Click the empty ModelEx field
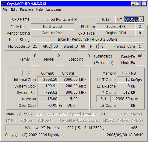This screenshot has height=142, width=148. coord(140,62)
